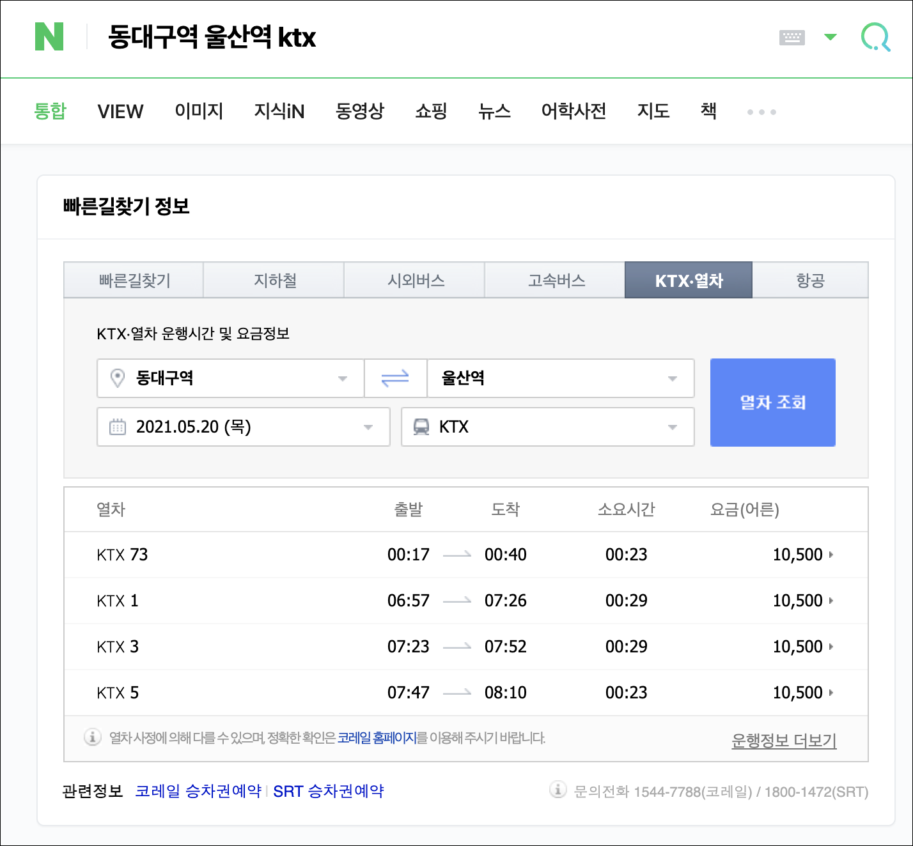Image resolution: width=913 pixels, height=846 pixels.
Task: Select the KTX 73 train row
Action: [x=466, y=555]
